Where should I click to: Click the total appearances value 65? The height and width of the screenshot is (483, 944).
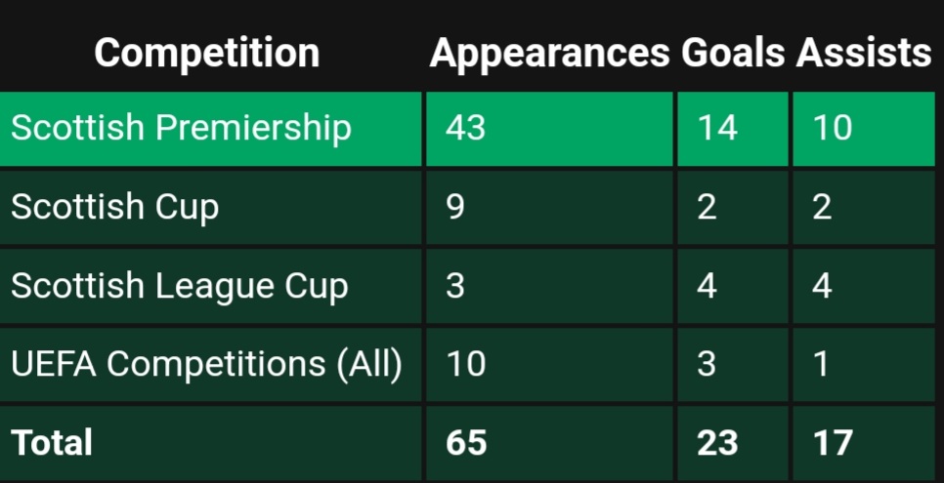tap(466, 443)
